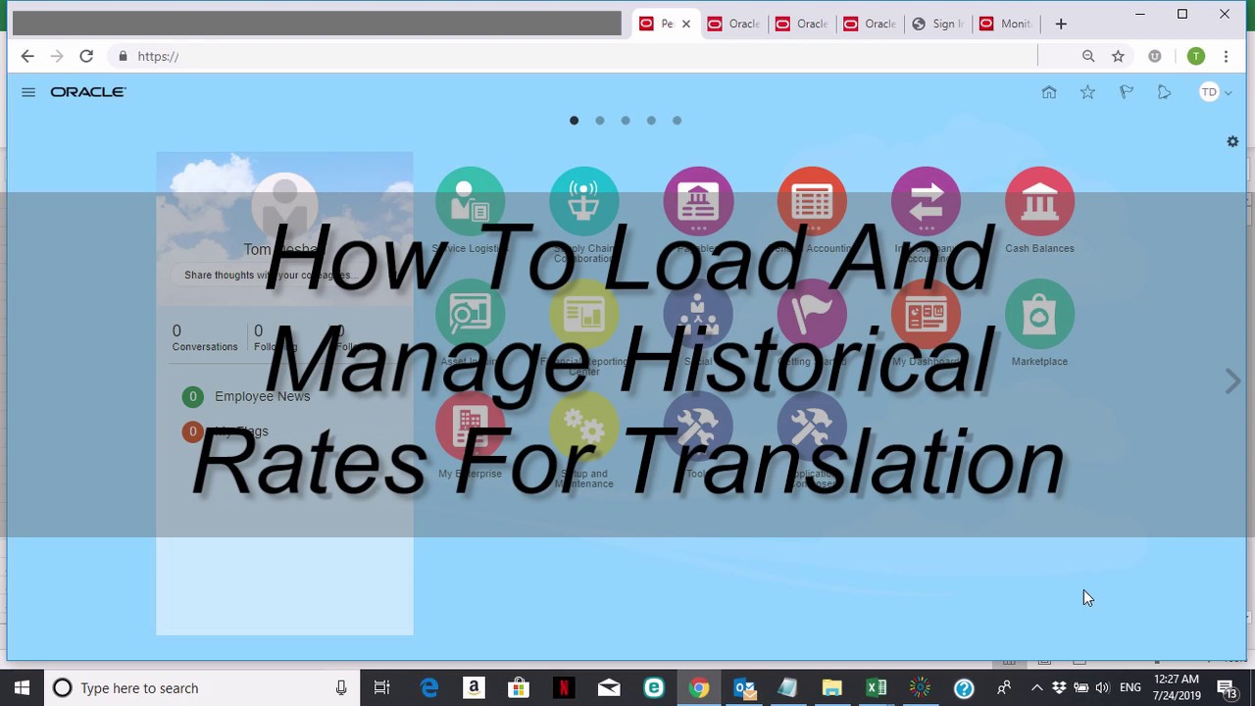Open the Favorites star icon in Oracle header
Viewport: 1255px width, 706px height.
tap(1087, 92)
